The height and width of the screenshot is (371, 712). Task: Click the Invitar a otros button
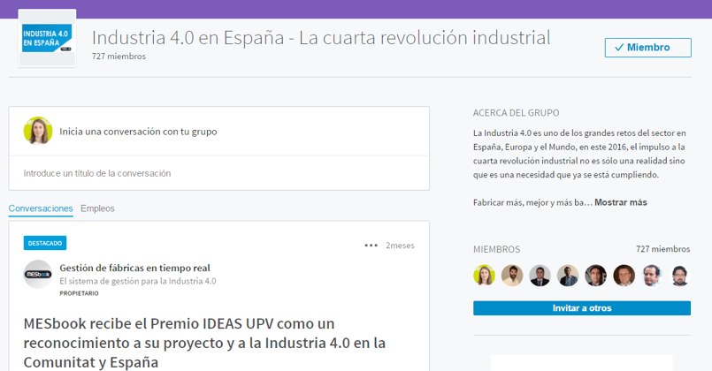point(582,308)
